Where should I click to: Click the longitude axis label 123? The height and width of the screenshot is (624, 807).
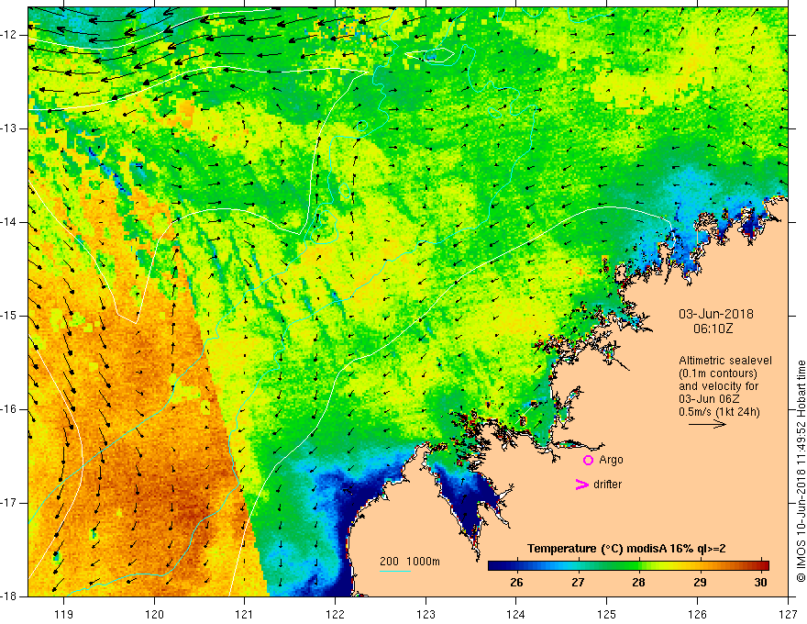tap(426, 614)
